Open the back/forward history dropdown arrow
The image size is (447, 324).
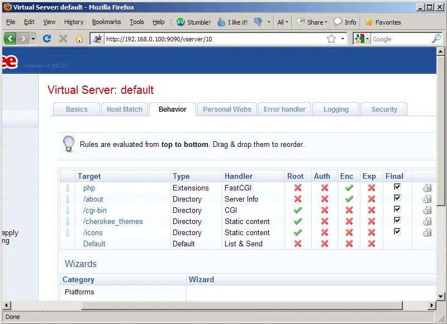coord(34,39)
